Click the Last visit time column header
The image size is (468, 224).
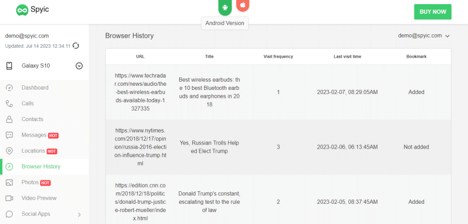[347, 57]
